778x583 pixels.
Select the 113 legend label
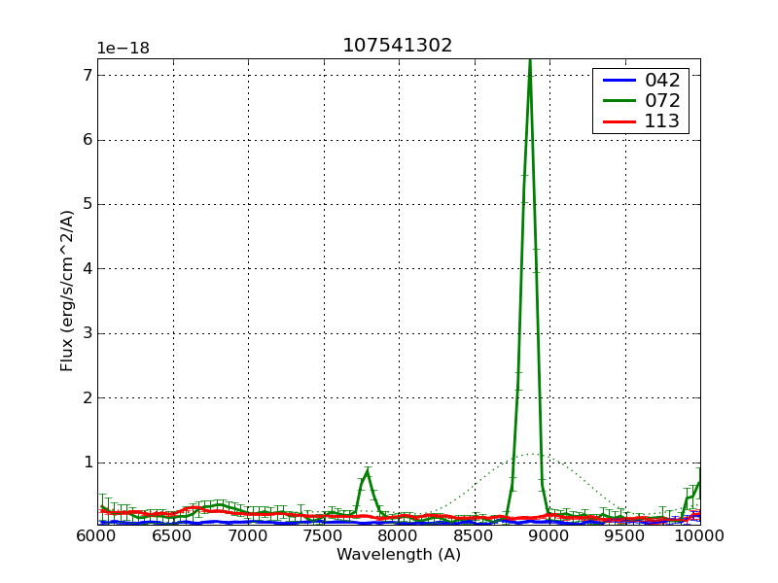coord(662,121)
